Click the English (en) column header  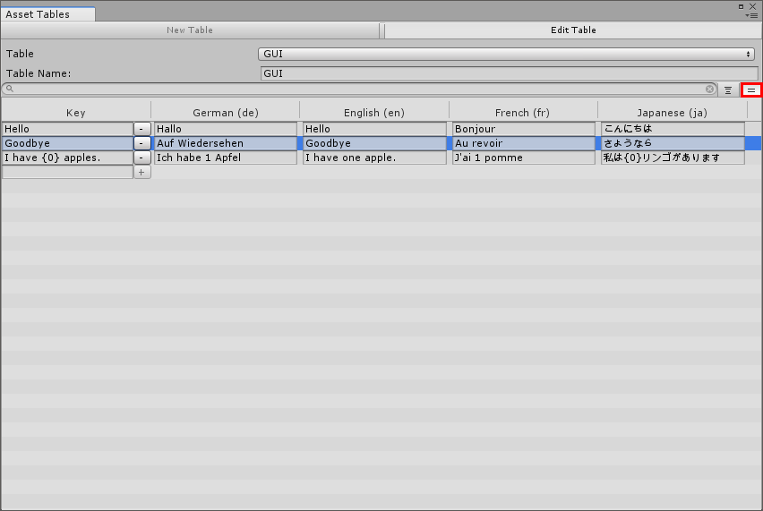[374, 113]
